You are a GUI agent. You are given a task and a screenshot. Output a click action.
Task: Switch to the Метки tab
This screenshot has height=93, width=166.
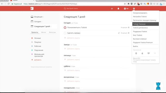(44, 32)
